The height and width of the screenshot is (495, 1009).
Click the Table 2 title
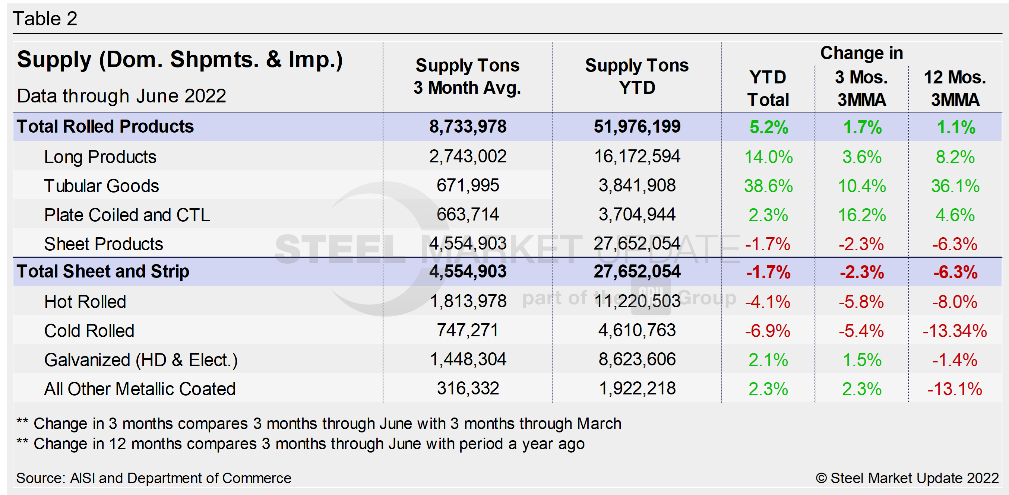(45, 18)
